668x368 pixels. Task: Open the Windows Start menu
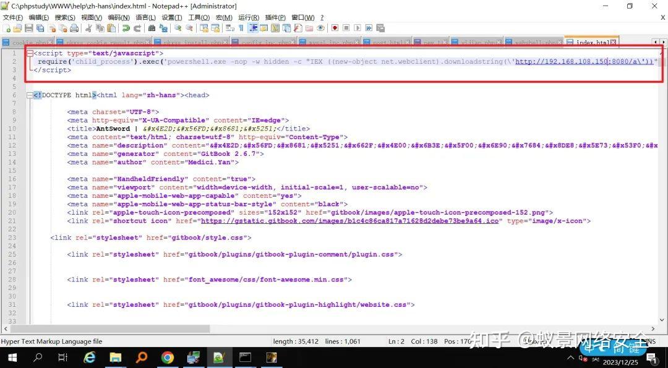coord(12,357)
